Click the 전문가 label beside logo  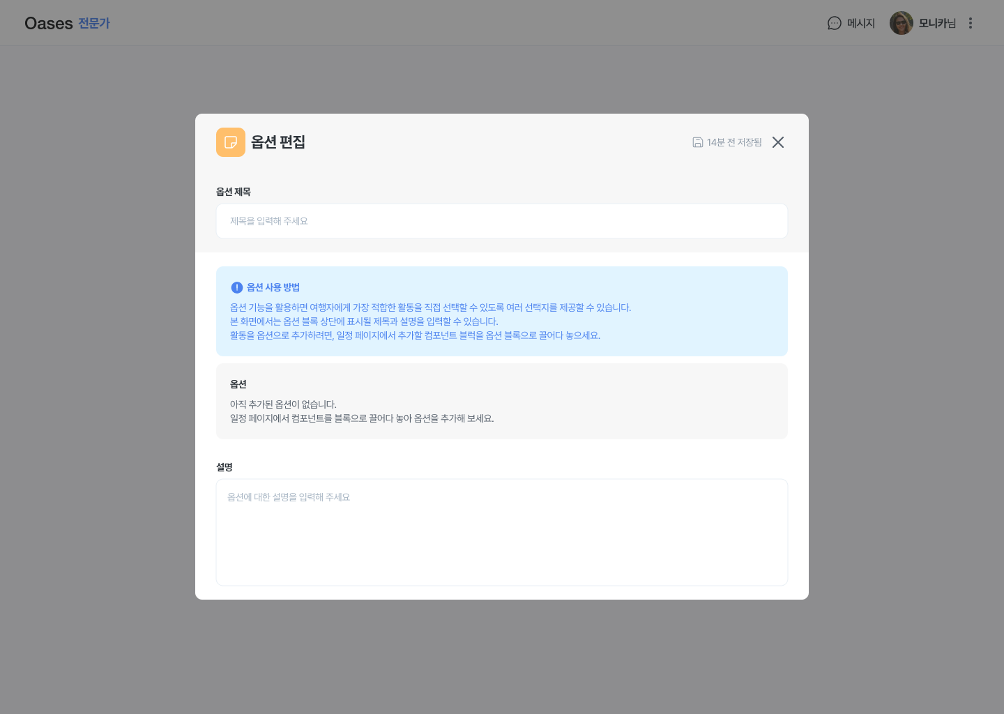[94, 23]
